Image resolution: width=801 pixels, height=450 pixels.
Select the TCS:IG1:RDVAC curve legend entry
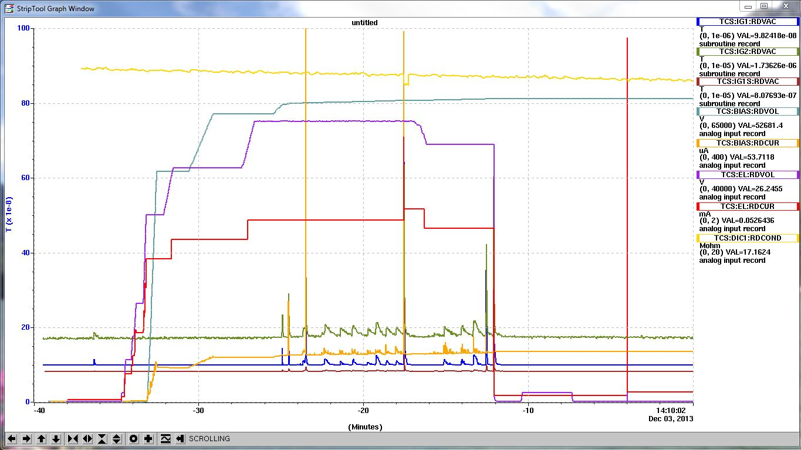point(748,21)
